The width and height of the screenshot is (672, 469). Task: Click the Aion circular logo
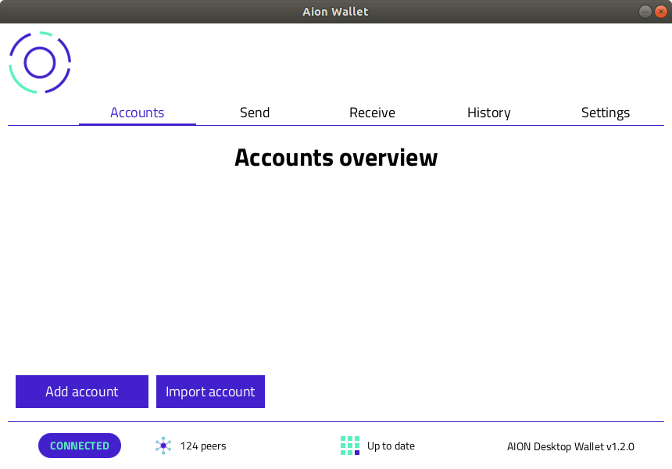pos(40,63)
